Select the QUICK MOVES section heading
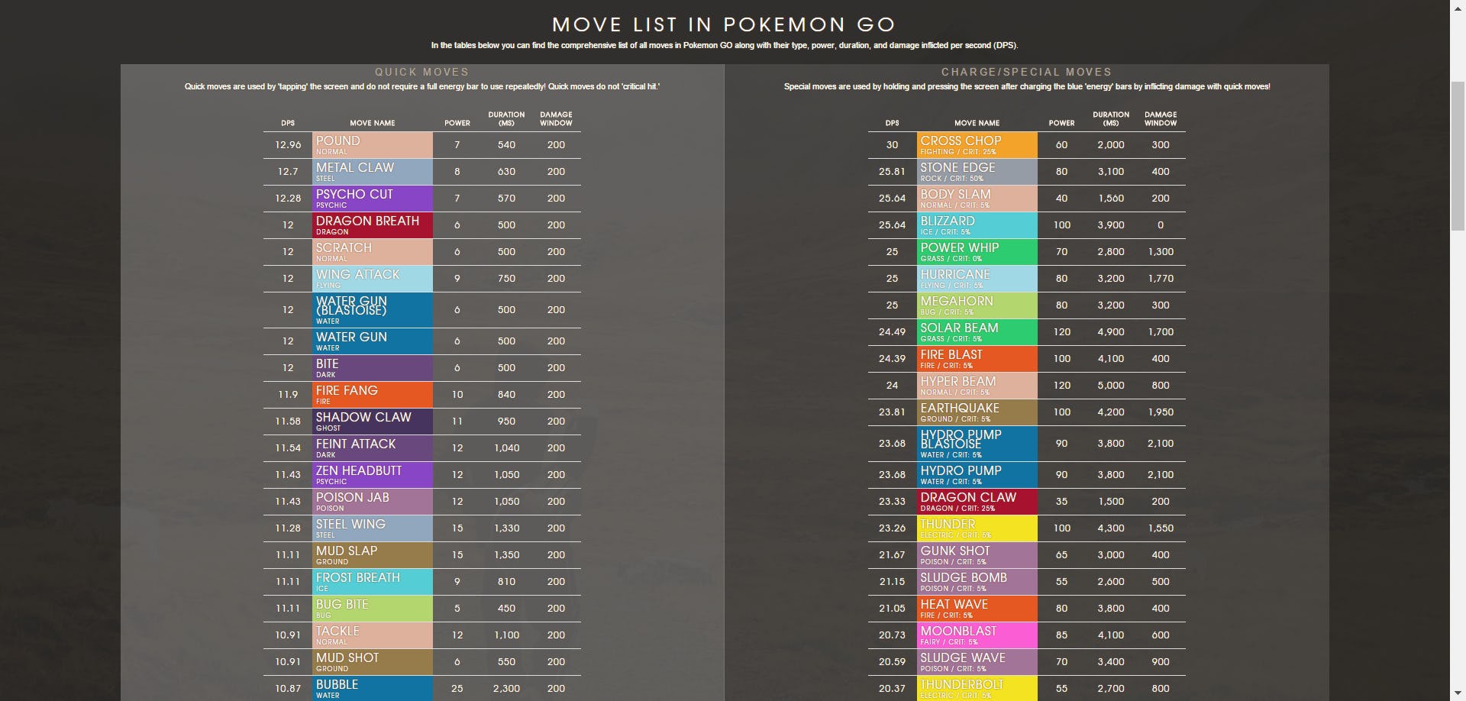The image size is (1466, 701). (x=423, y=72)
